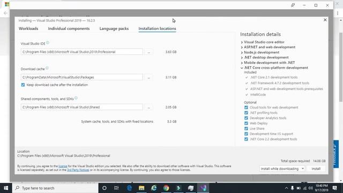Open Task View on taskbar
The image size is (343, 193).
point(116,188)
